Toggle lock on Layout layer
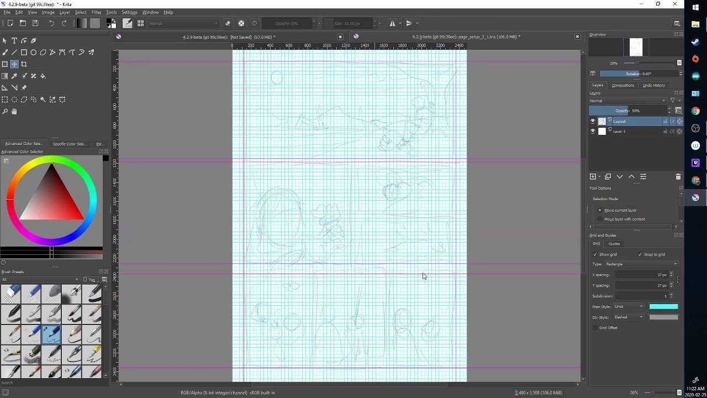This screenshot has height=398, width=707. click(x=665, y=121)
